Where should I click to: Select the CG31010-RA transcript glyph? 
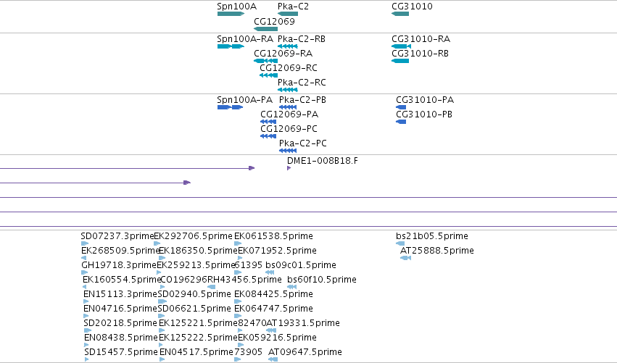[402, 46]
